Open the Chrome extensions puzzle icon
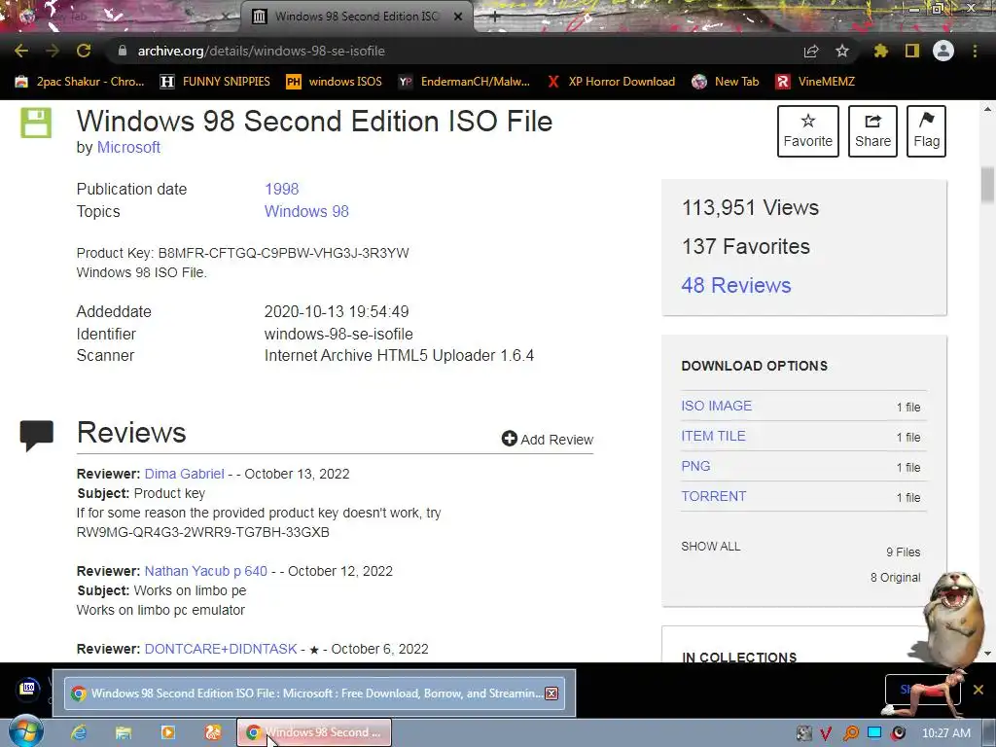Image resolution: width=996 pixels, height=747 pixels. [880, 51]
